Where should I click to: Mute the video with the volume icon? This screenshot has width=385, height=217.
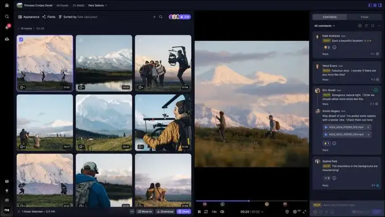coord(222,211)
